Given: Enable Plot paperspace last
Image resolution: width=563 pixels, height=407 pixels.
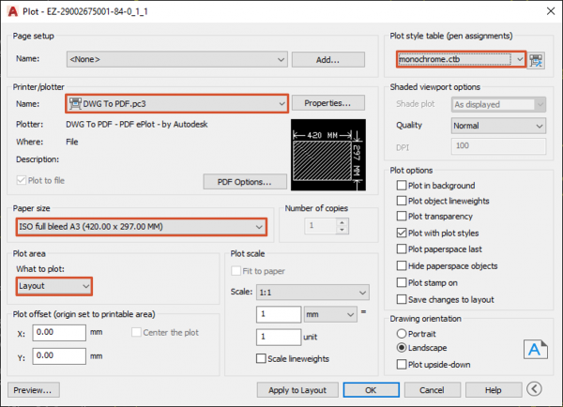Looking at the screenshot, I should point(401,249).
